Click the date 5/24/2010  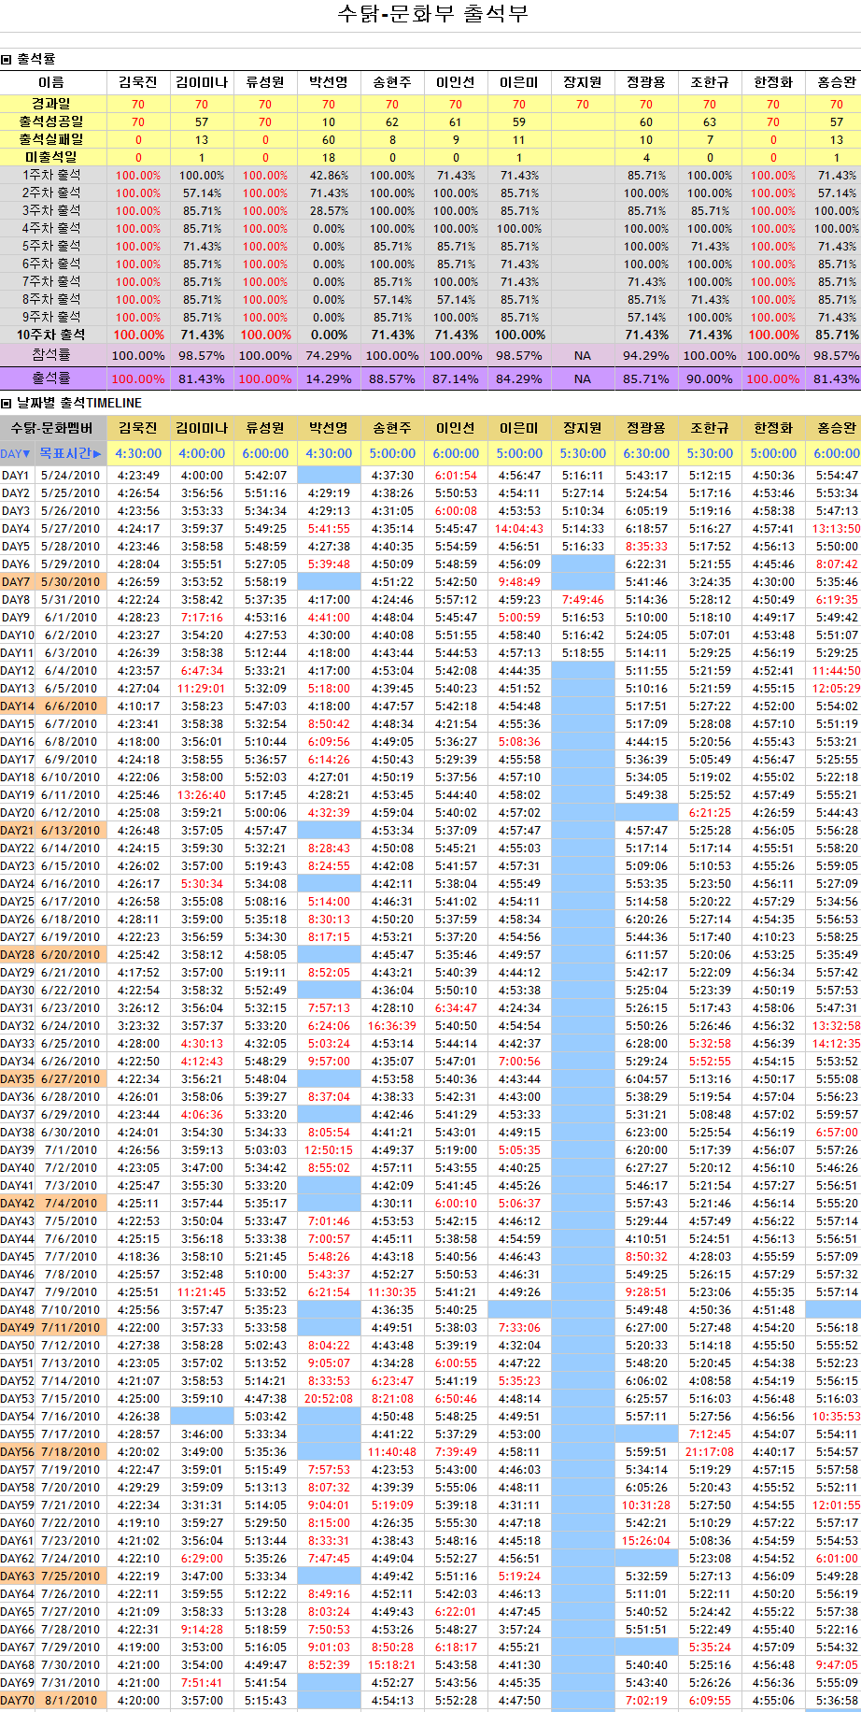(70, 475)
